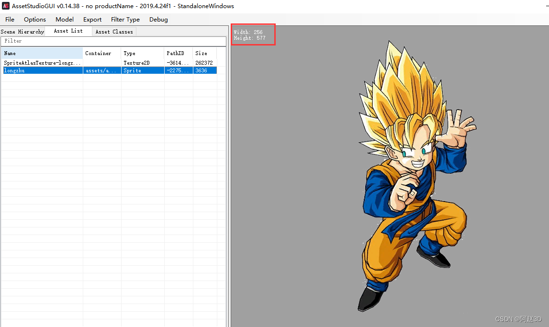Viewport: 549px width, 327px height.
Task: Switch to the Asset Classes tab
Action: coord(114,32)
